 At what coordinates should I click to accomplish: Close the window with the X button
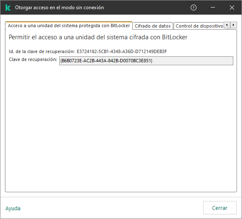pos(232,8)
